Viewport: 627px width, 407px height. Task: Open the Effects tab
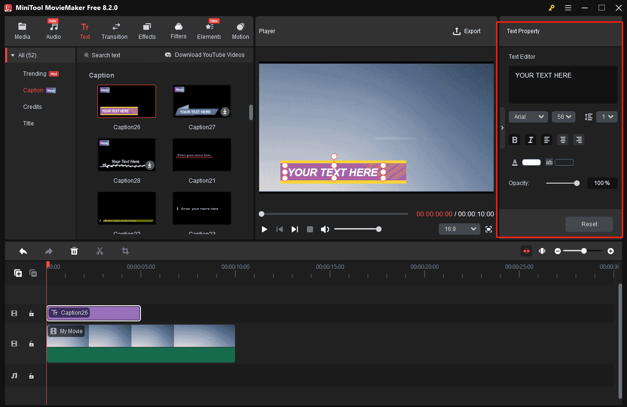147,31
